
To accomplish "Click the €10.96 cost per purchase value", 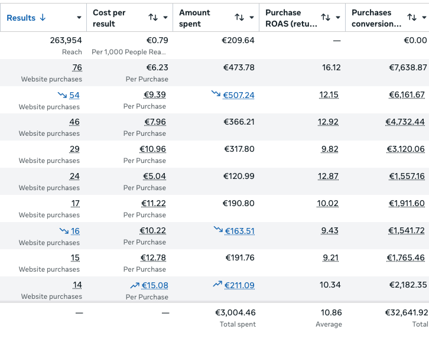I will coord(152,149).
